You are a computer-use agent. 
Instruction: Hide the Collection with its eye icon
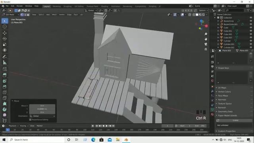(251, 17)
